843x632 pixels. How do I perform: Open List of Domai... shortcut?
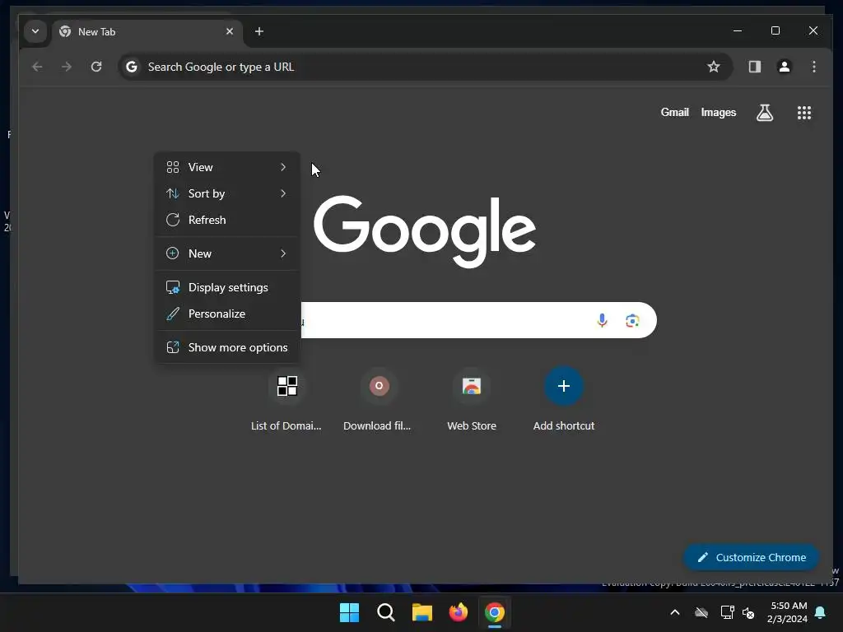[x=286, y=400]
